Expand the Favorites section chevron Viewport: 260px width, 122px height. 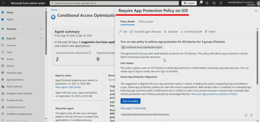41,29
